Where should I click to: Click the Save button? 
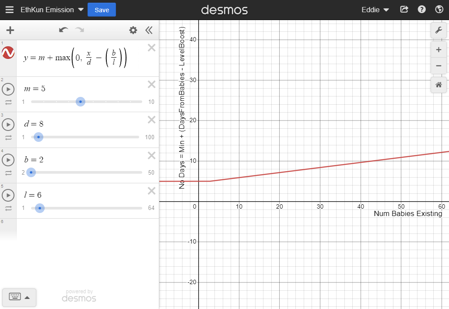102,10
